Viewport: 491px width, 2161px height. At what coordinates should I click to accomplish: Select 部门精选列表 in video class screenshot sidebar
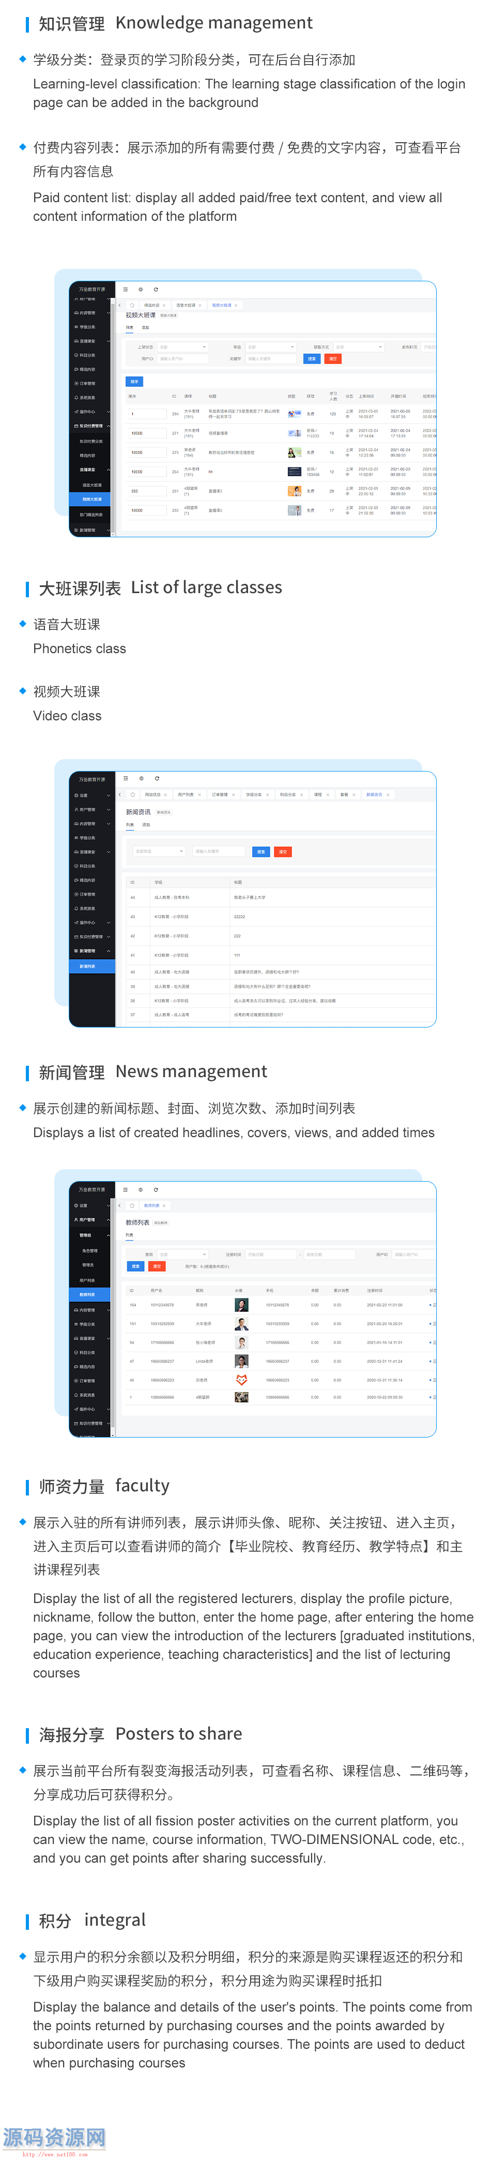tap(90, 515)
